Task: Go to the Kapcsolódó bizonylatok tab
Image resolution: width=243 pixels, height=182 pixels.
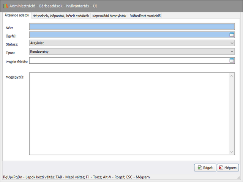Action: pos(109,16)
